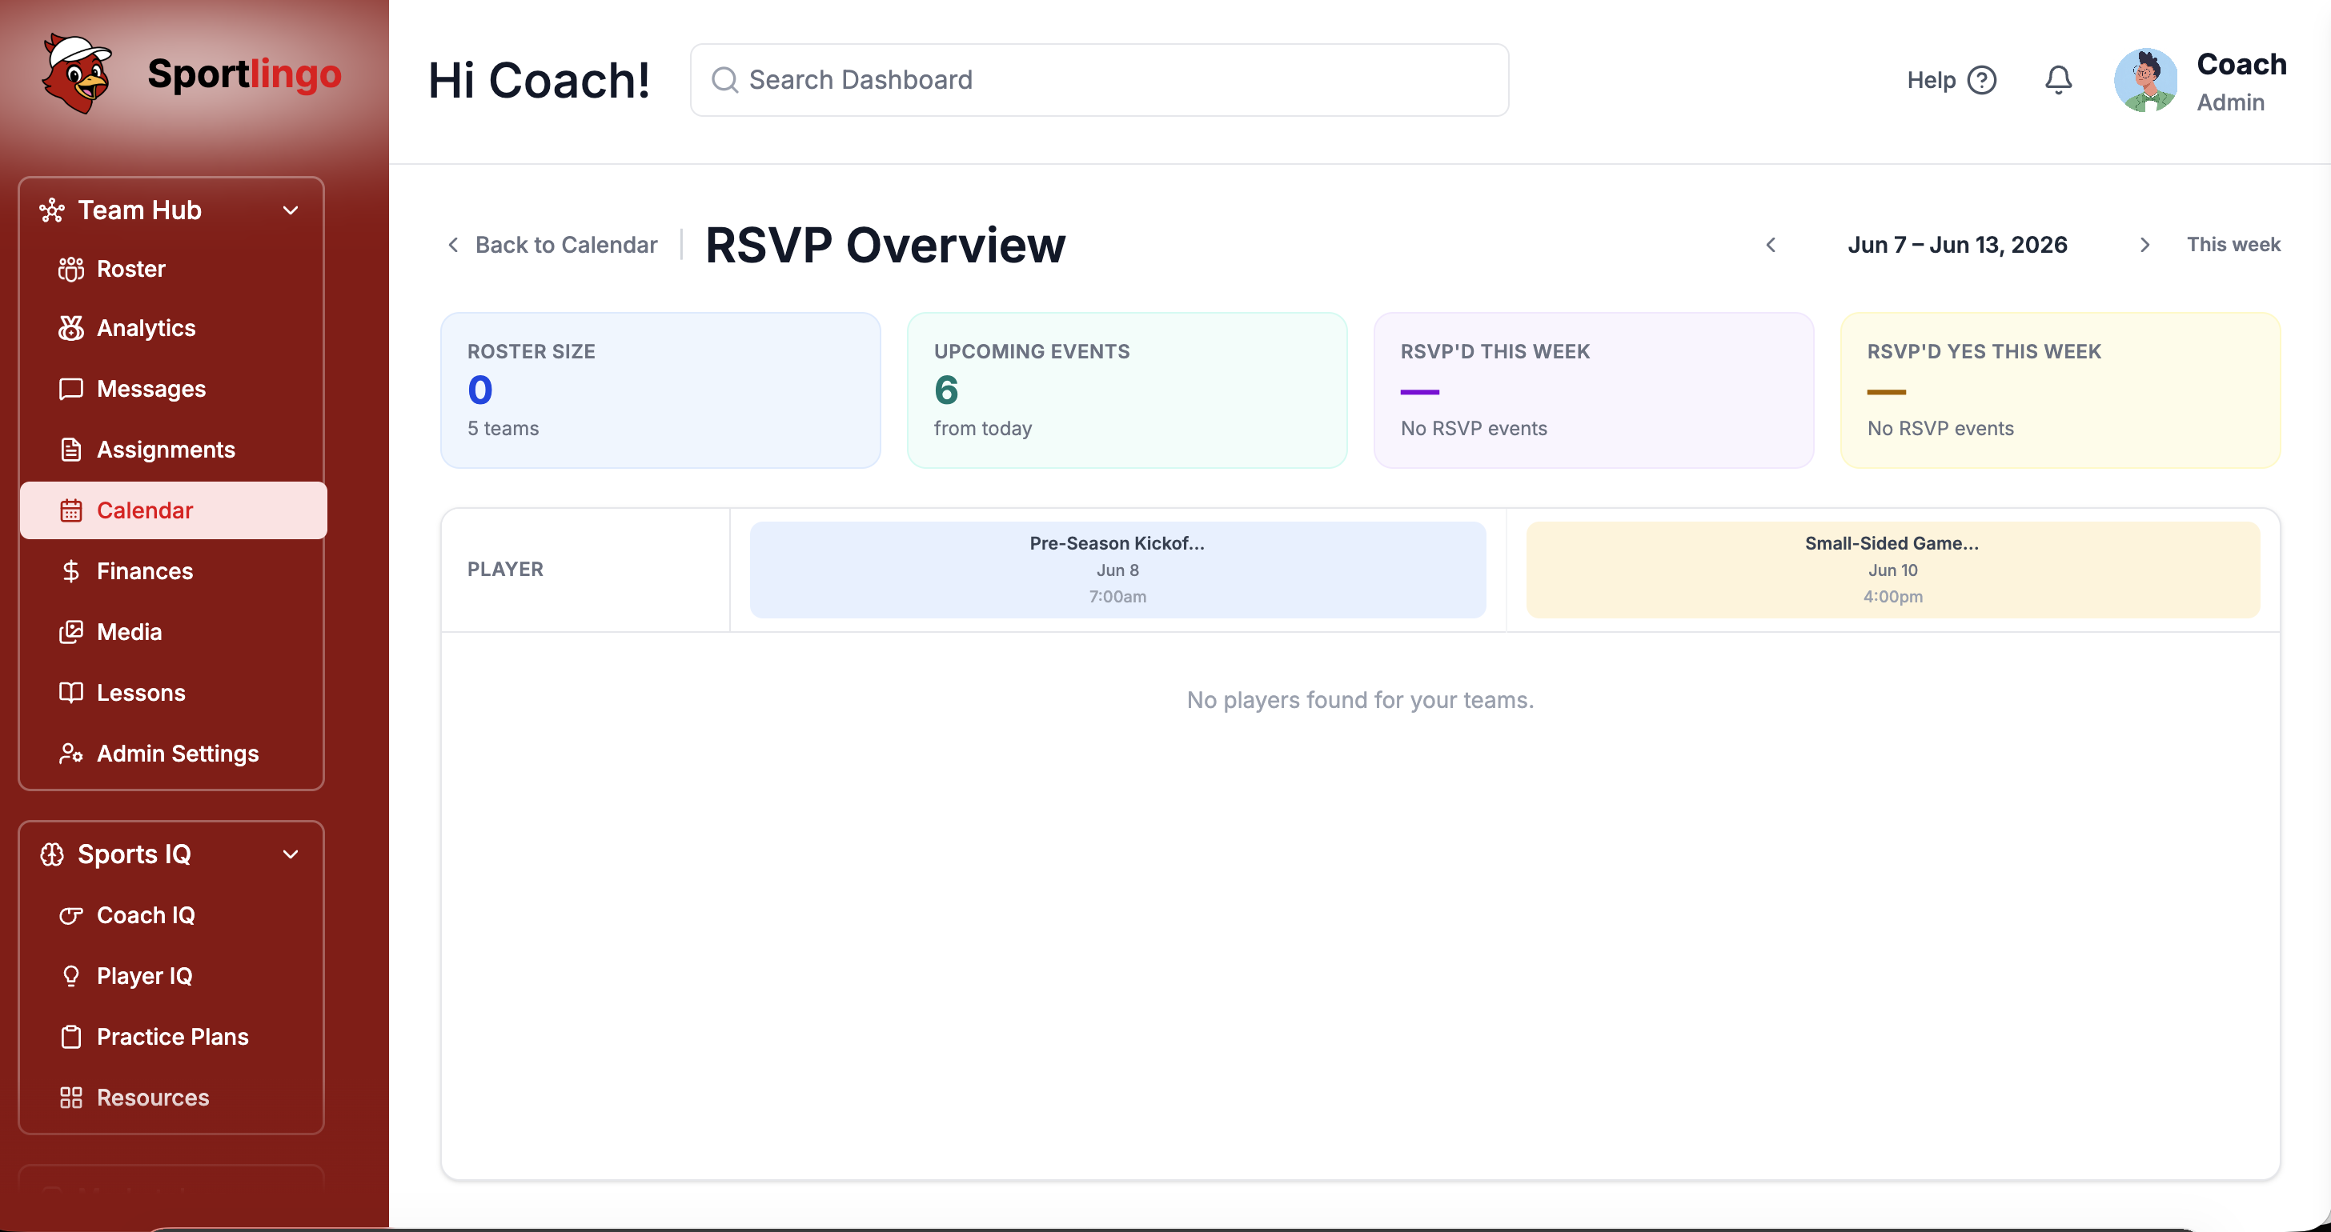Collapse the Team Hub section chevron
This screenshot has width=2331, height=1232.
coord(291,210)
